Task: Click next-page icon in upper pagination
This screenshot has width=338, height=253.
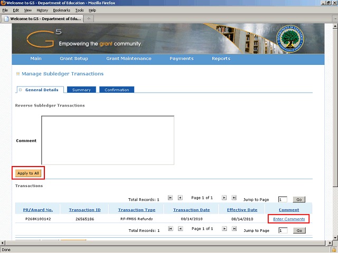Action: (224, 198)
